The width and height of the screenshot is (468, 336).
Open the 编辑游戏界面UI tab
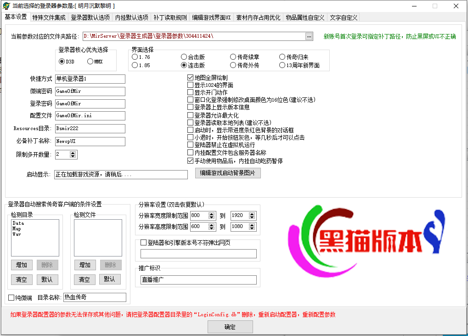coord(211,17)
